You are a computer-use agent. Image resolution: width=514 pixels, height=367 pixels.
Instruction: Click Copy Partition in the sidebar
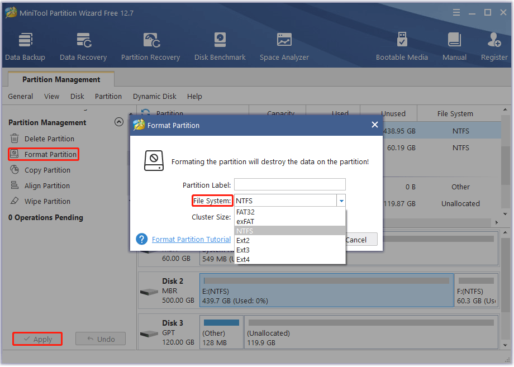pyautogui.click(x=47, y=170)
